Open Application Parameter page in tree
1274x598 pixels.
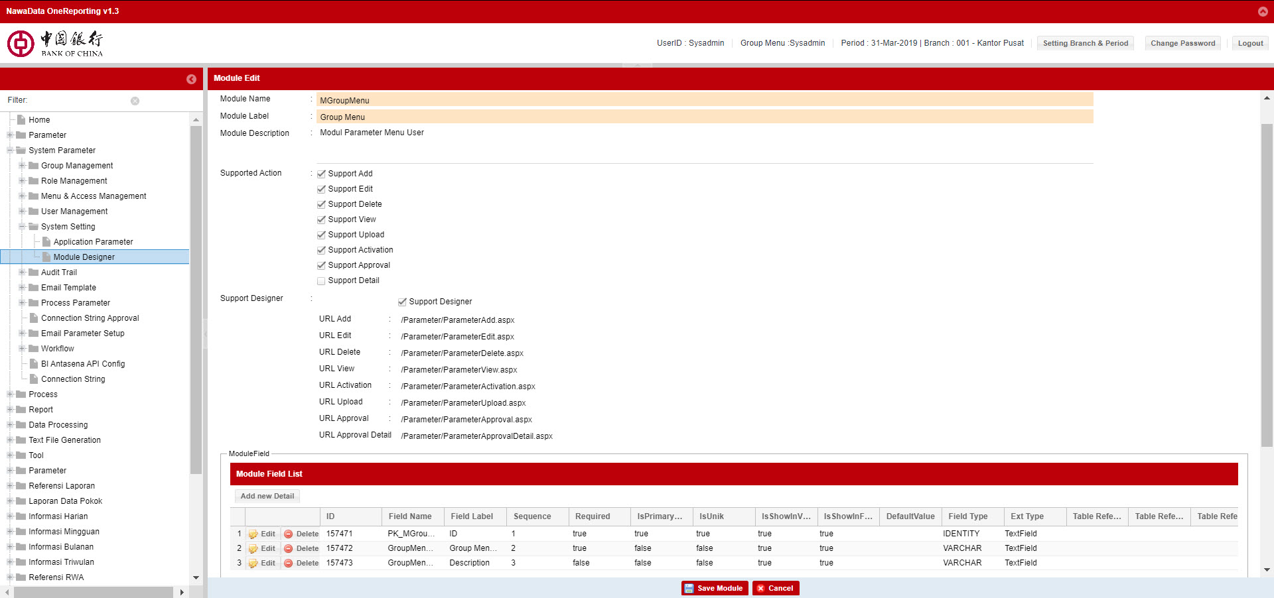tap(93, 242)
